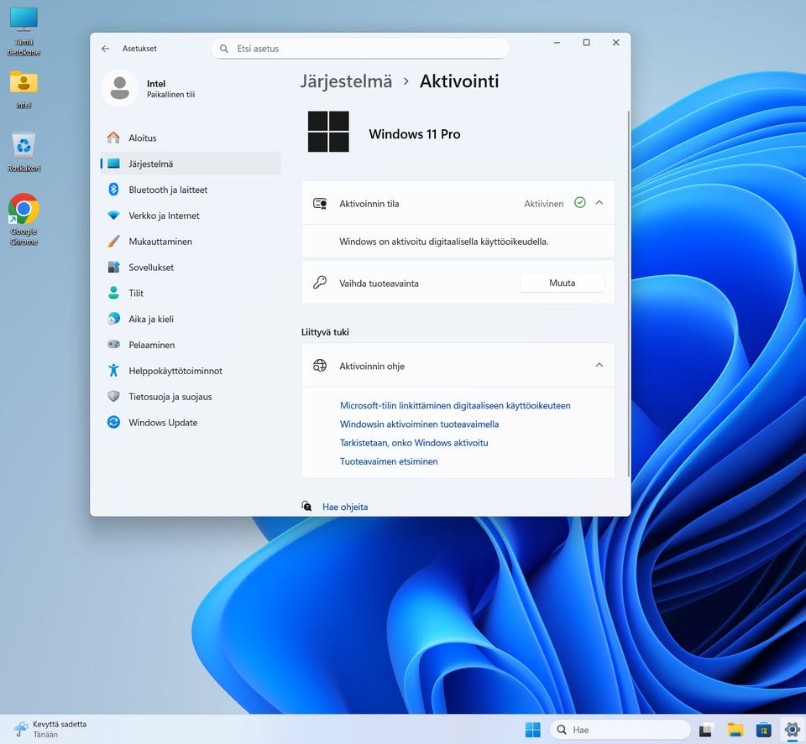Select Verkko ja Internet menu item
This screenshot has width=806, height=744.
tap(164, 216)
